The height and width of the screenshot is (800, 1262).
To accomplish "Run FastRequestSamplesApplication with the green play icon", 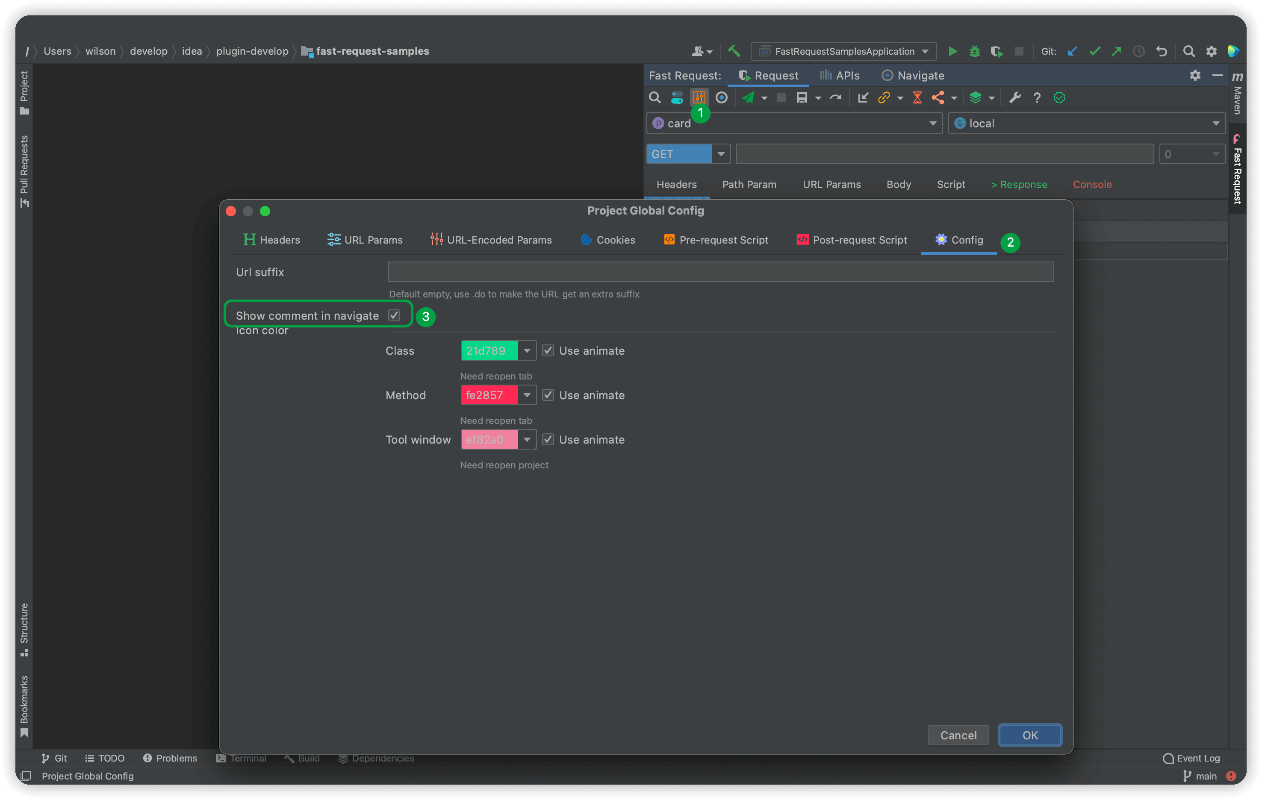I will click(x=952, y=51).
